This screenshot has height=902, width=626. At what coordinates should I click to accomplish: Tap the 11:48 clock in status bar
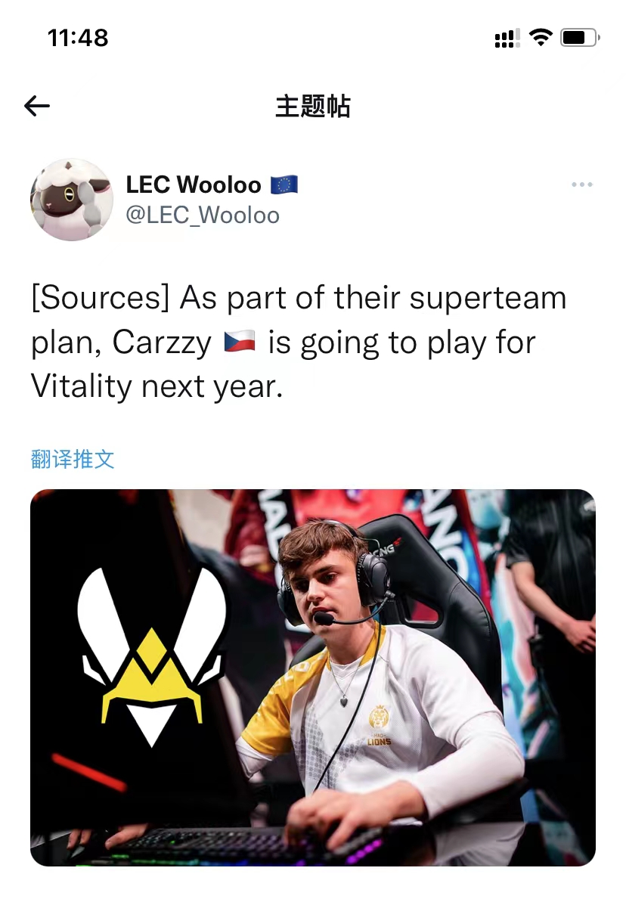[78, 38]
